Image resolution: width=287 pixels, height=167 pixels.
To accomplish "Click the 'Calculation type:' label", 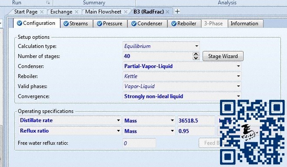I will pyautogui.click(x=37, y=46).
